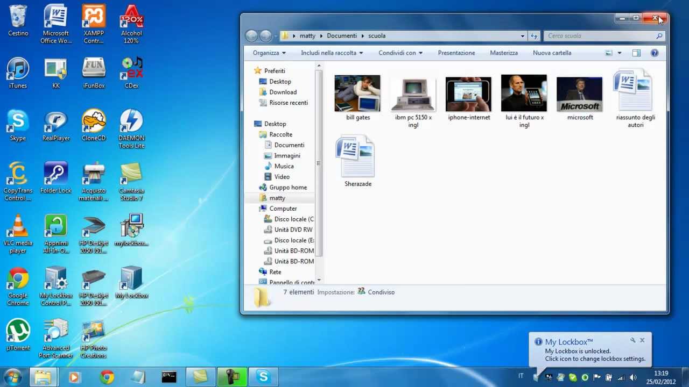
Task: Open the Explorer help icon
Action: coord(655,53)
